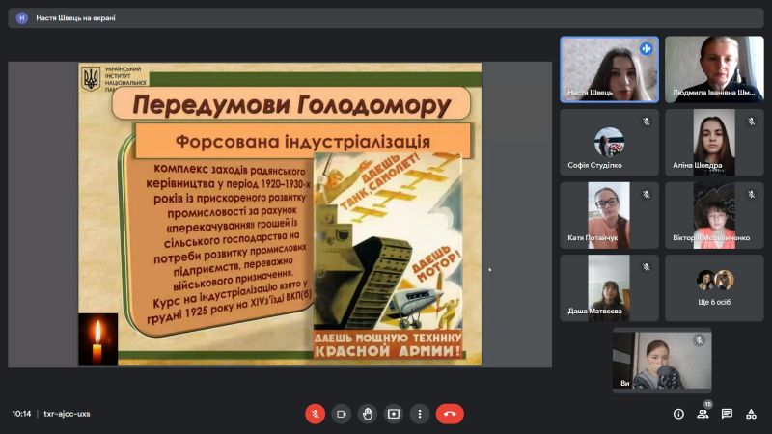Select Софія Студілко participant tile
The height and width of the screenshot is (434, 772).
[609, 142]
